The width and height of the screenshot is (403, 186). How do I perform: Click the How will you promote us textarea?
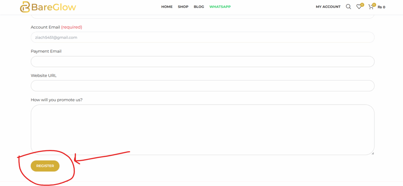point(203,130)
